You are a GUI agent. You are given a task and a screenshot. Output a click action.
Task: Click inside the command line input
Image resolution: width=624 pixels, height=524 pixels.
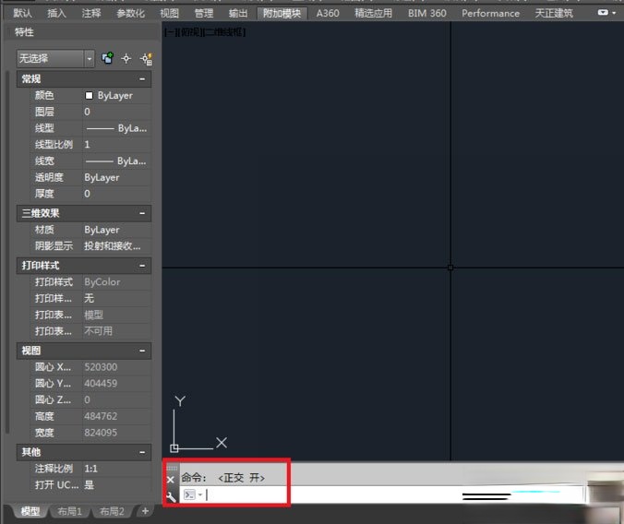[x=382, y=495]
